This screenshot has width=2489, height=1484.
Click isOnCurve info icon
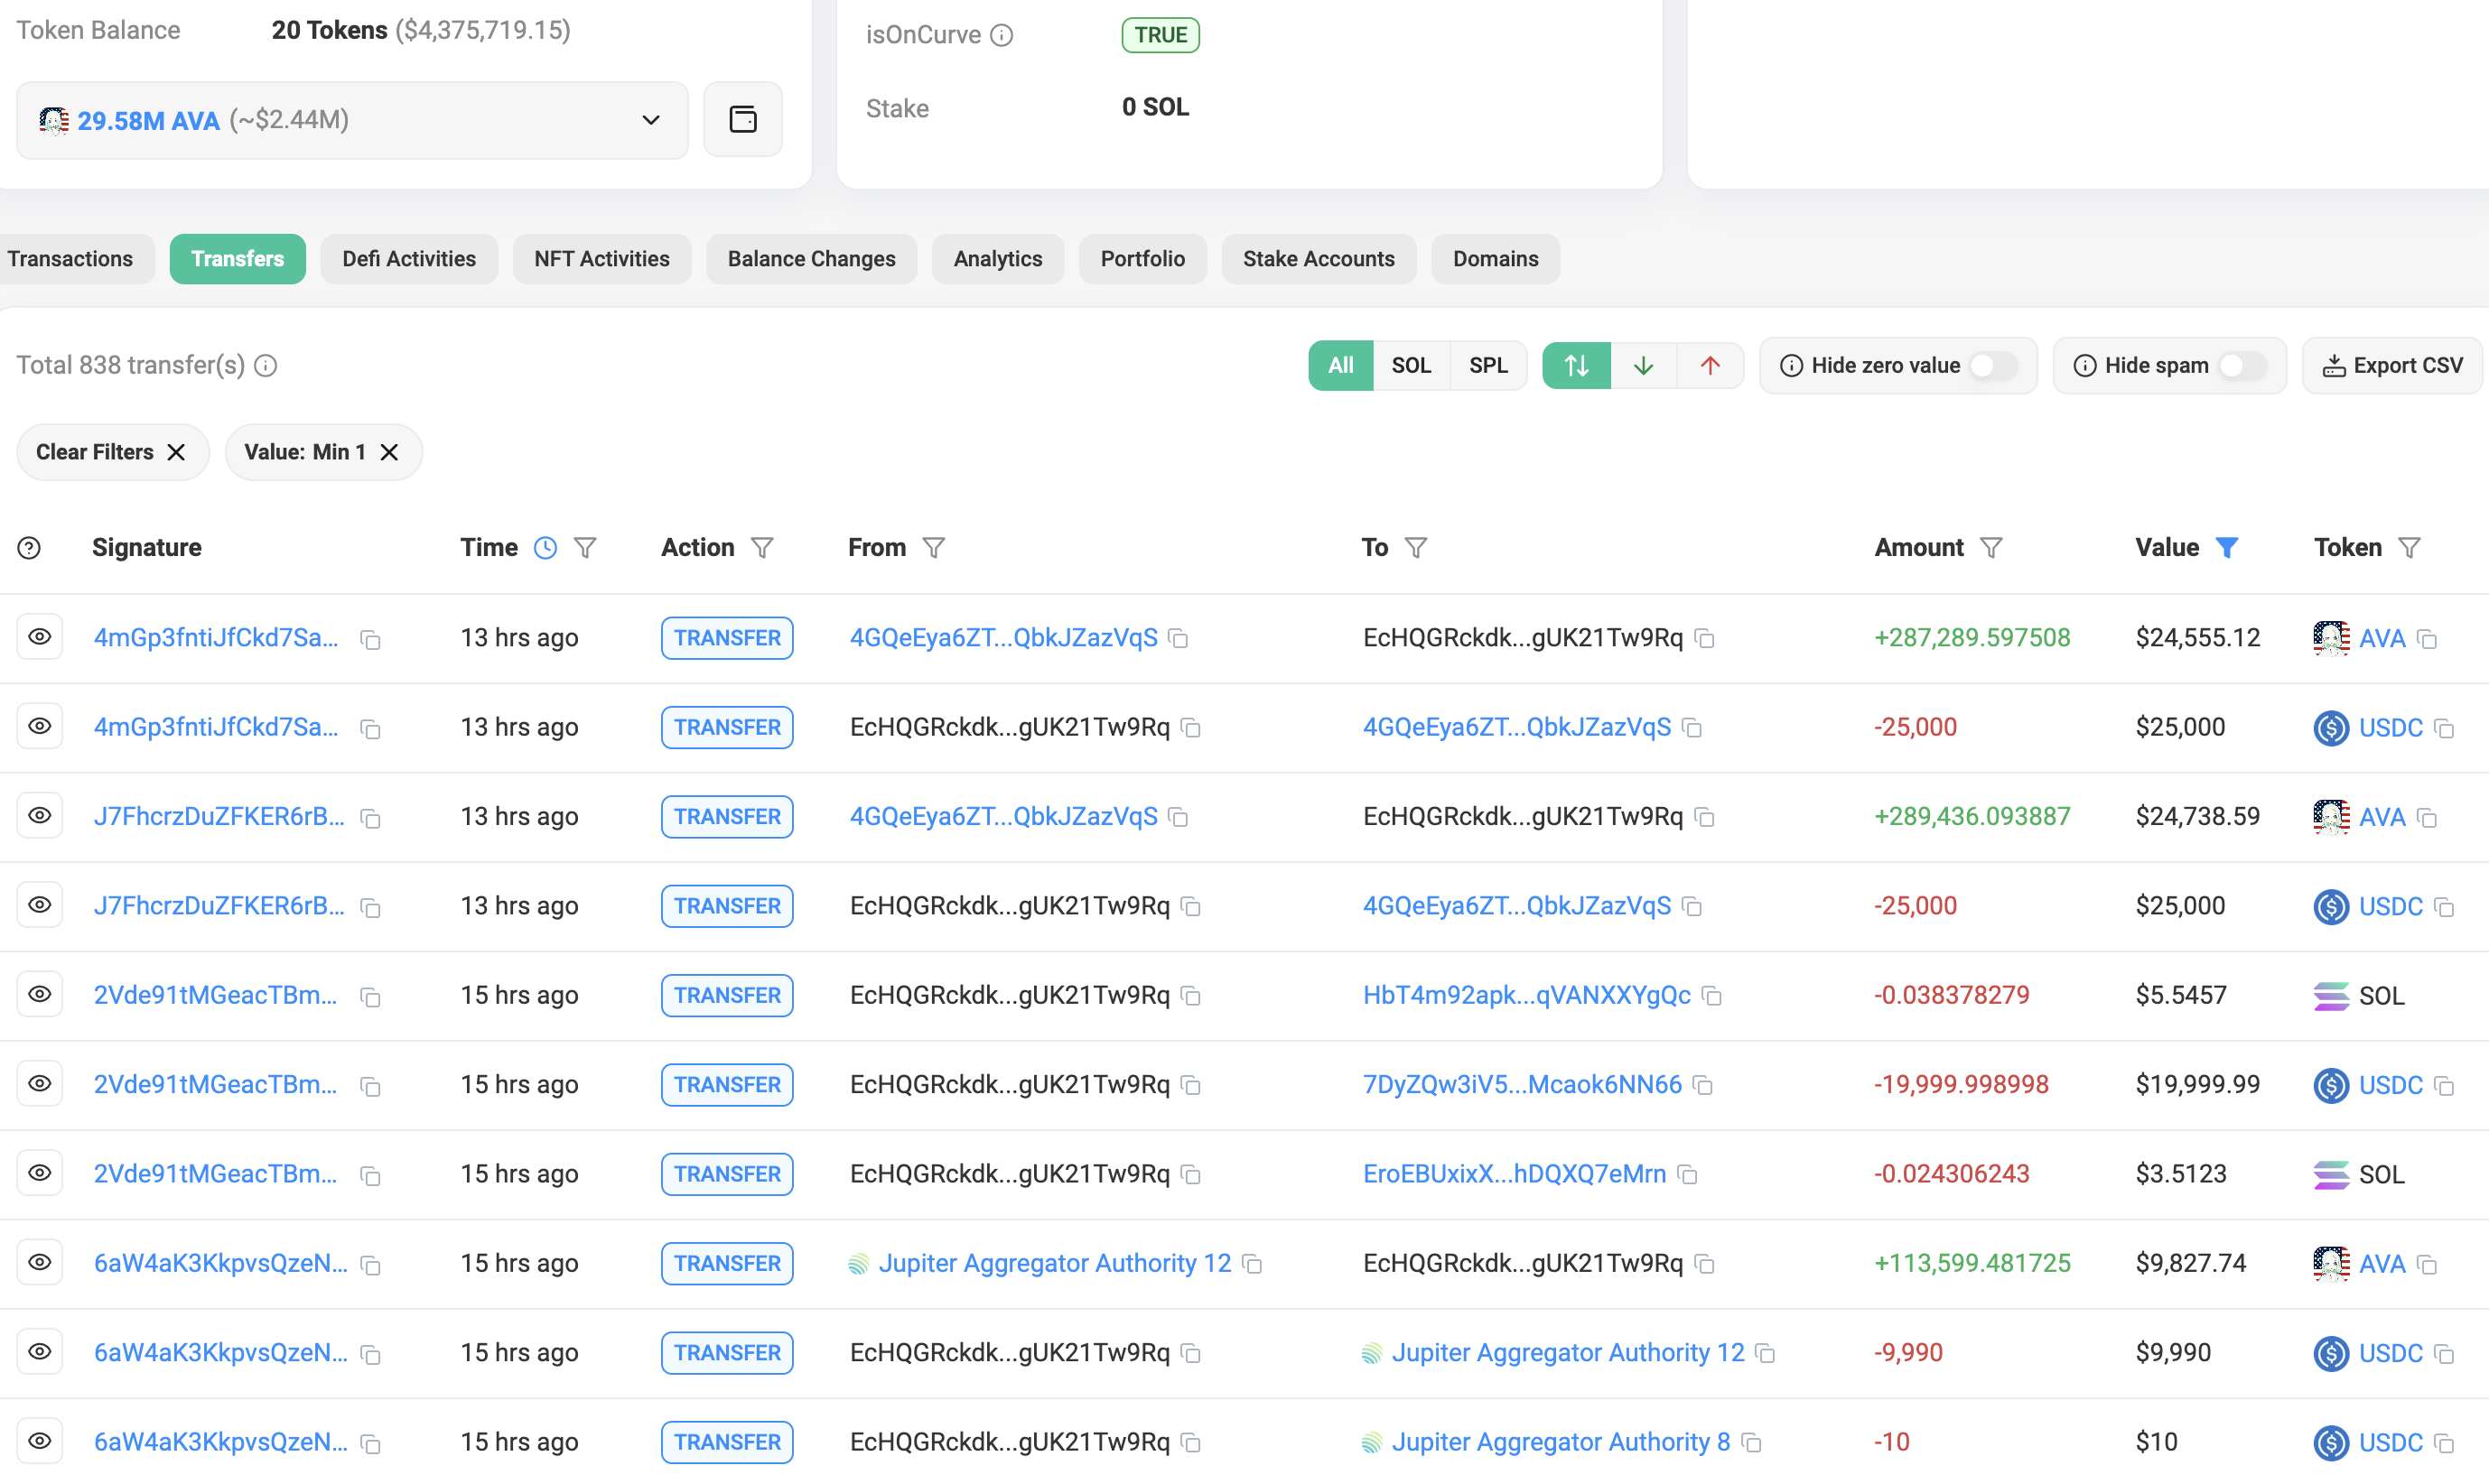pyautogui.click(x=1002, y=36)
